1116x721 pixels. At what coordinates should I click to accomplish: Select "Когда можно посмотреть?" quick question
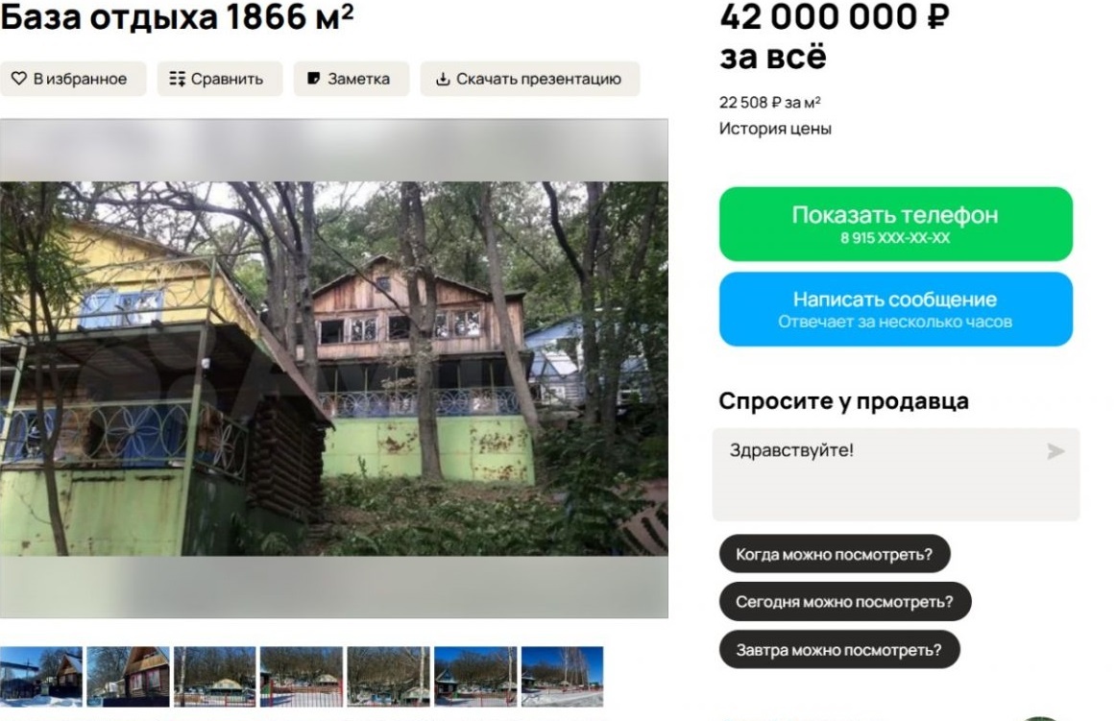coord(835,554)
